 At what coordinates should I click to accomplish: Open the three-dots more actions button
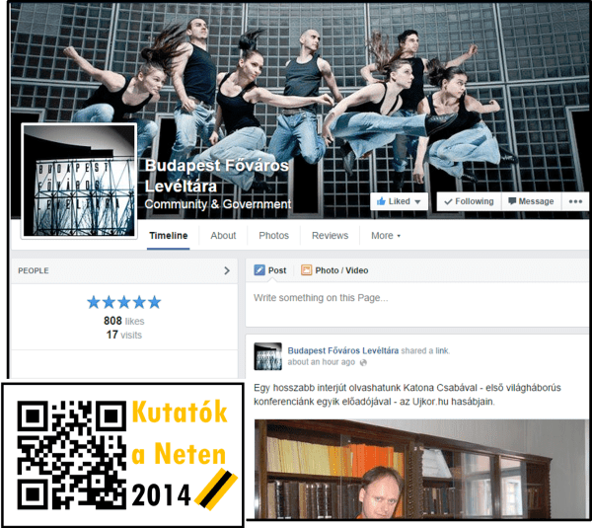pyautogui.click(x=574, y=201)
